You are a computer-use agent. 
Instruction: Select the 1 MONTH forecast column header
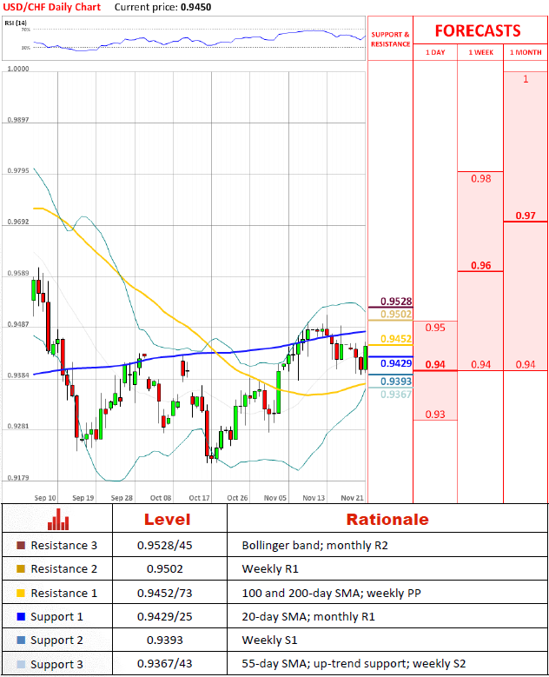coord(526,52)
